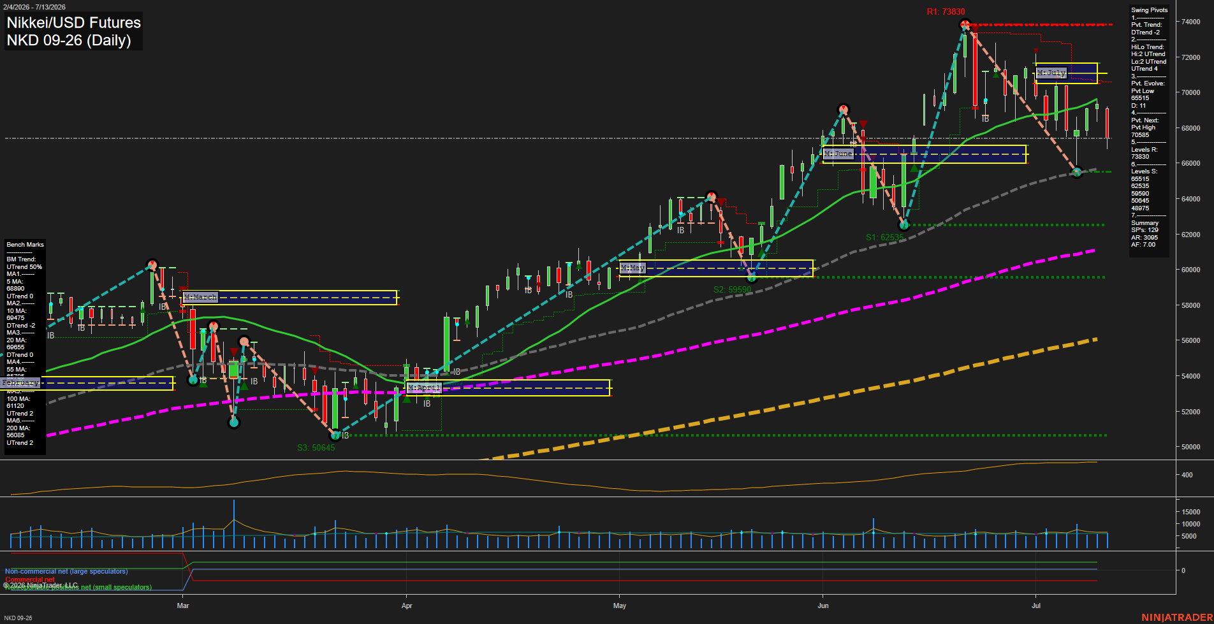Click the date range 2/4/2026 - 7/13/2026

click(34, 7)
